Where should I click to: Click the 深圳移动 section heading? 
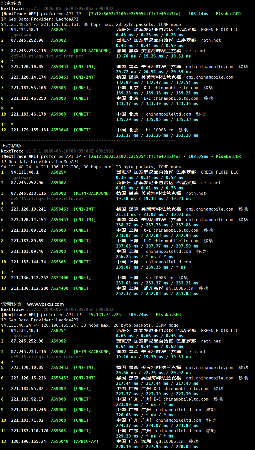[x=11, y=304]
